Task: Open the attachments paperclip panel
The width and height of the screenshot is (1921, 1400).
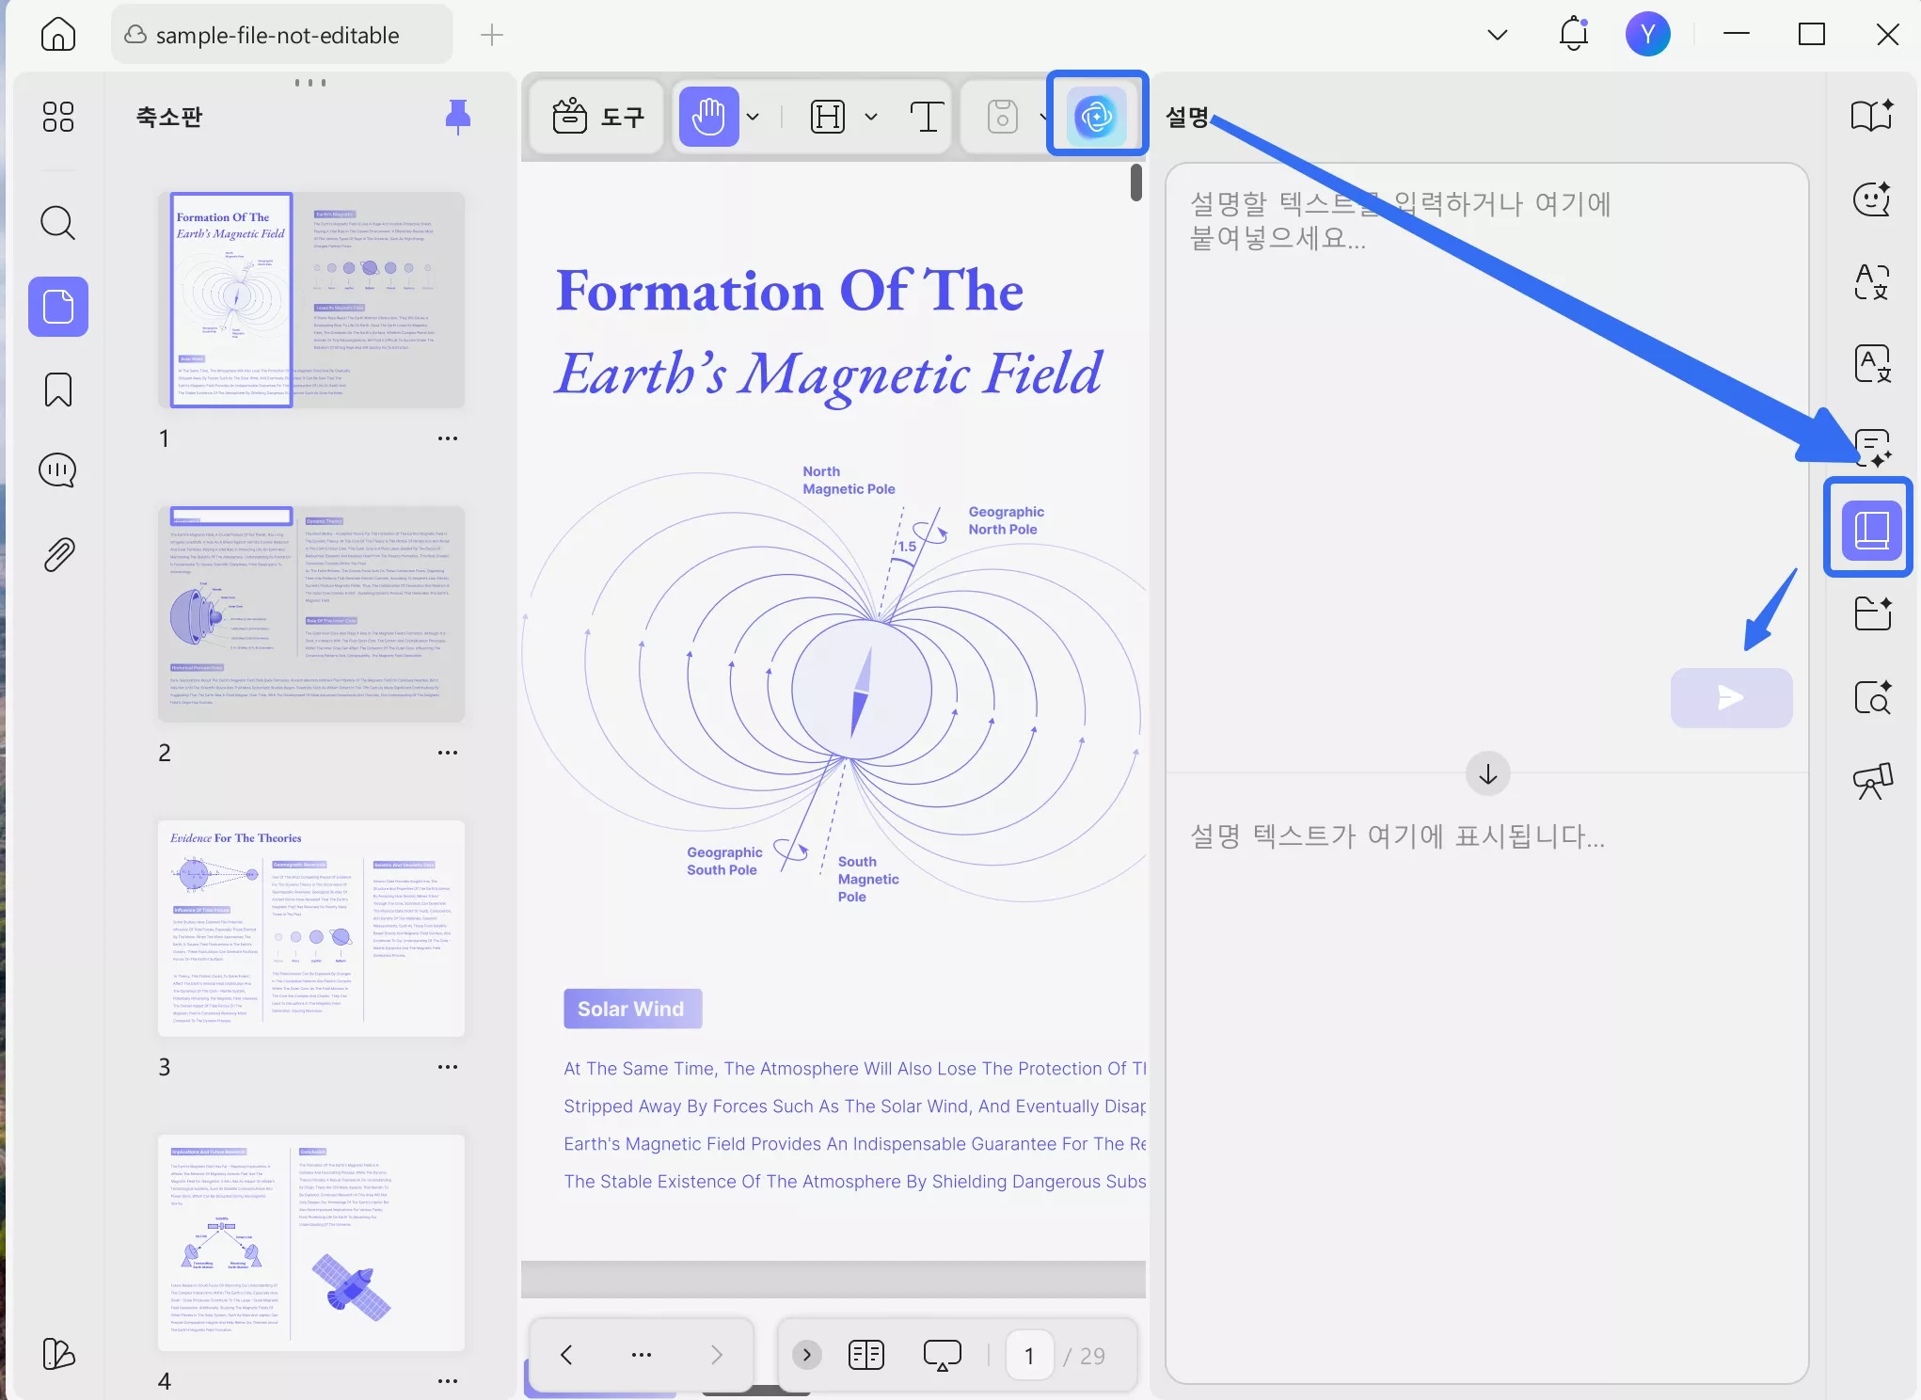Action: [x=58, y=555]
